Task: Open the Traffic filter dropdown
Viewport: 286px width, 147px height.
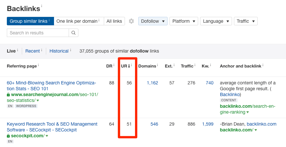Action: point(245,21)
